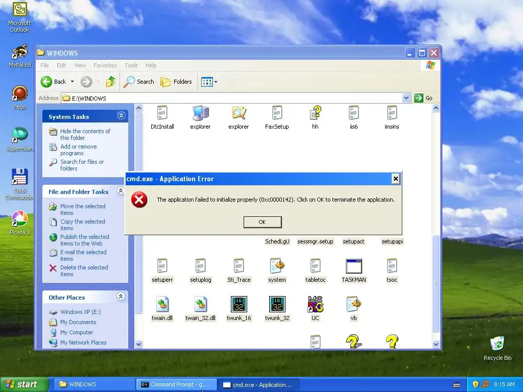Open the Search pane from toolbar
Viewport: 523px width, 392px height.
pyautogui.click(x=139, y=82)
